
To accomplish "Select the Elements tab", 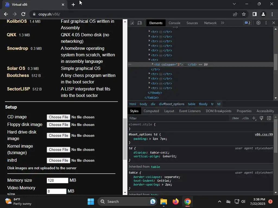I will 156,23.
